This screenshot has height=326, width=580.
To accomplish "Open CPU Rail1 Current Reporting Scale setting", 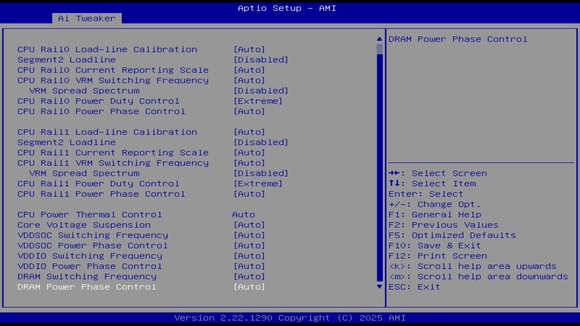I will click(x=113, y=153).
